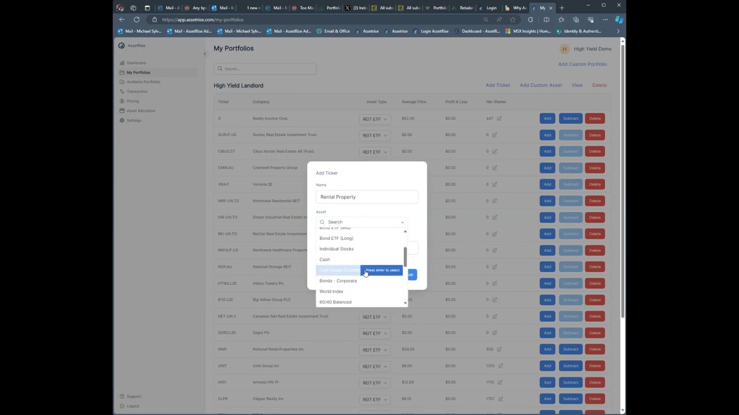Screen dimensions: 739x415
Task: Click Logout in sidebar
Action: 133,406
